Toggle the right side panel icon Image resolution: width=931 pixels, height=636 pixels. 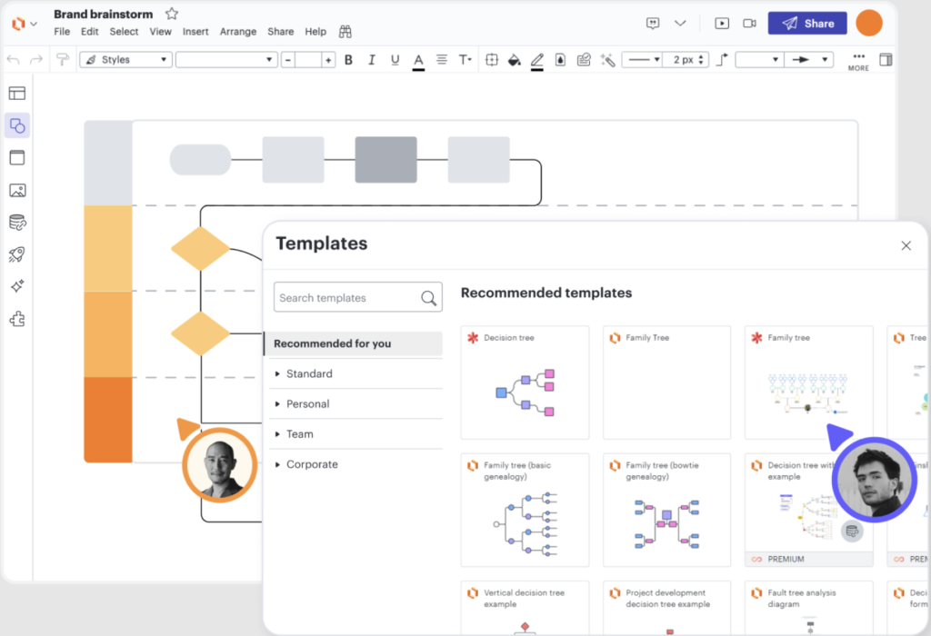coord(886,59)
